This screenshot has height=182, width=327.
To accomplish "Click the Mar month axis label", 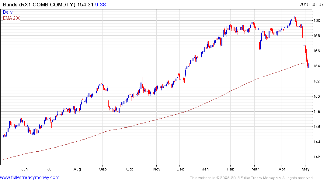I will (x=255, y=169).
